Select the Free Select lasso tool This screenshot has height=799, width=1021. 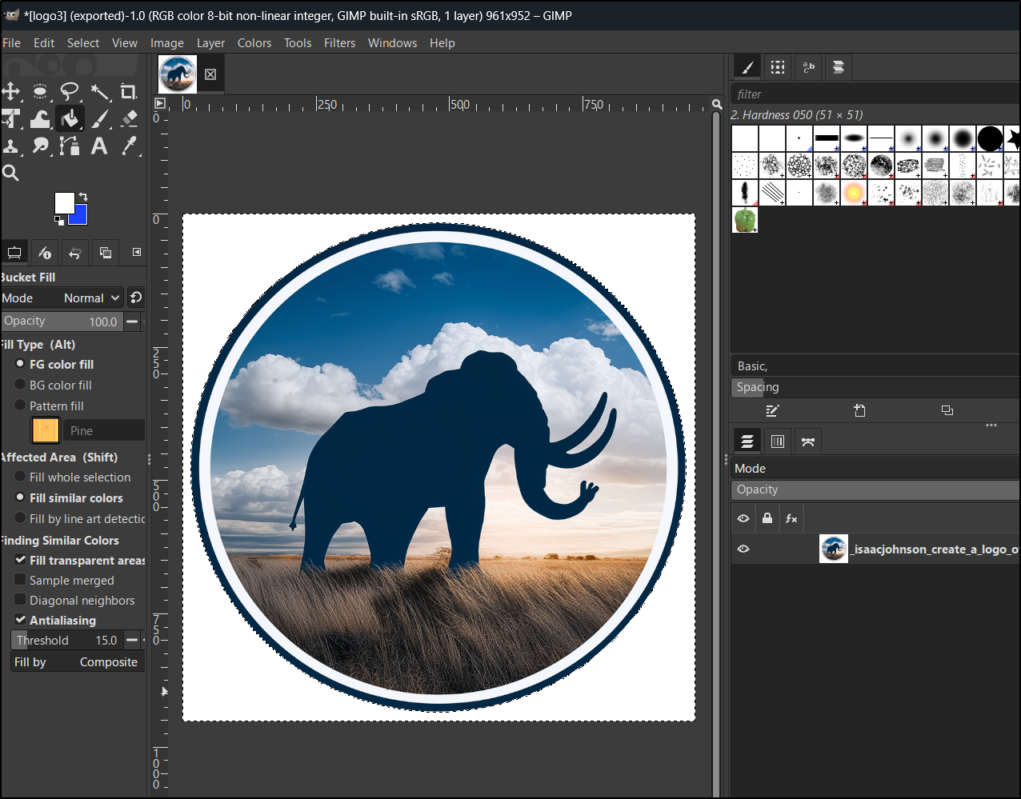[70, 92]
